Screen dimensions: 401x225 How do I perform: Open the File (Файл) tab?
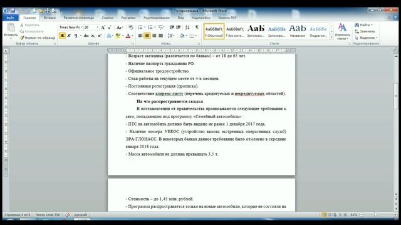click(x=11, y=17)
